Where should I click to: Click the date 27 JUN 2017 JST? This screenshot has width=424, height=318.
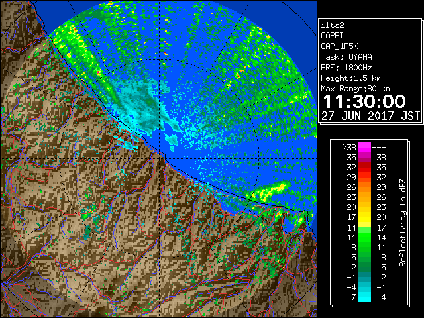click(x=370, y=116)
